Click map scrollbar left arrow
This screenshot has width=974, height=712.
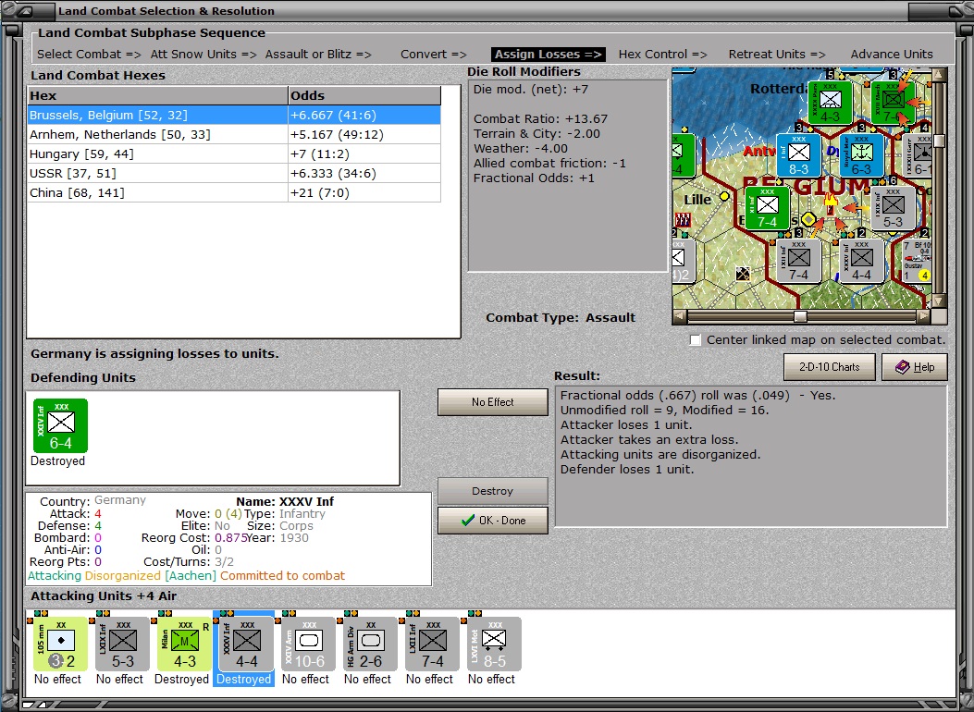pyautogui.click(x=680, y=316)
